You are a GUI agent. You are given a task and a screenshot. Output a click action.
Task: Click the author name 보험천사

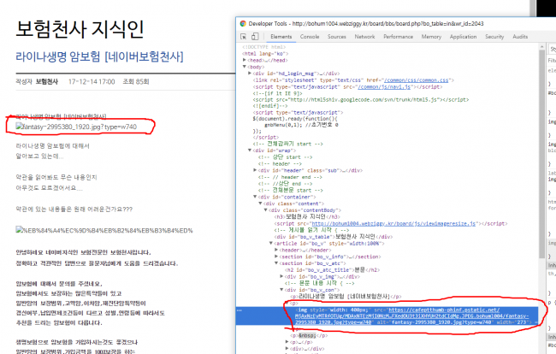pos(47,82)
